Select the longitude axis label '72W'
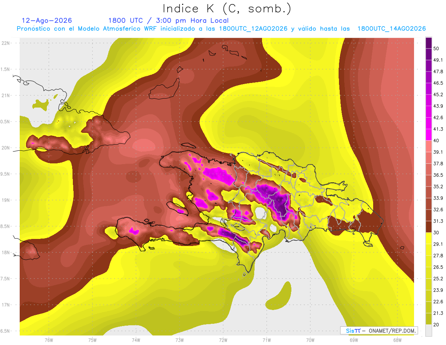 (223, 340)
